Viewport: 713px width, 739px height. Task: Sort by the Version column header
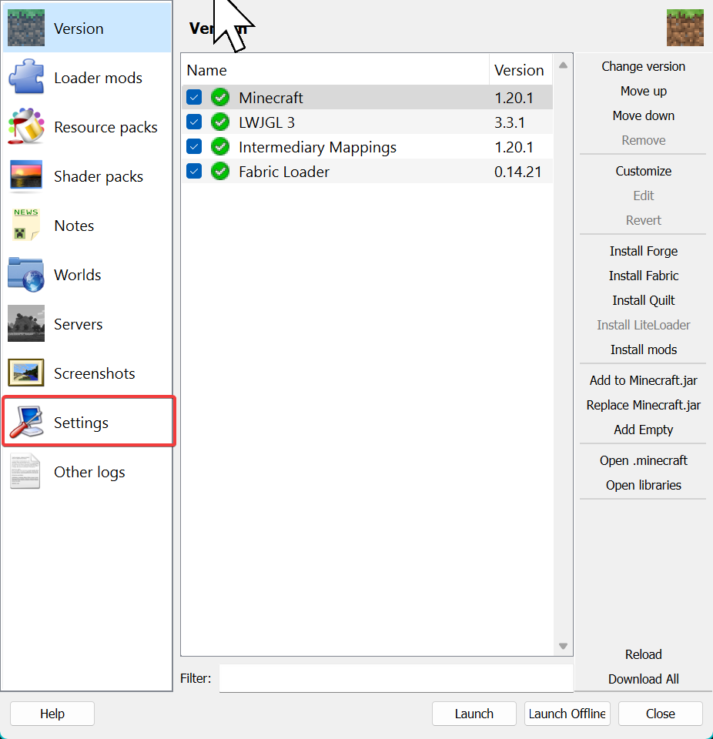[521, 70]
